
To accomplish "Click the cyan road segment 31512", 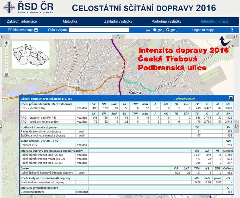I will 138,84.
